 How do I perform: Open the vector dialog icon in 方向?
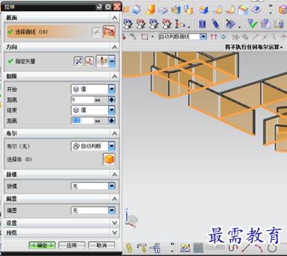point(89,62)
